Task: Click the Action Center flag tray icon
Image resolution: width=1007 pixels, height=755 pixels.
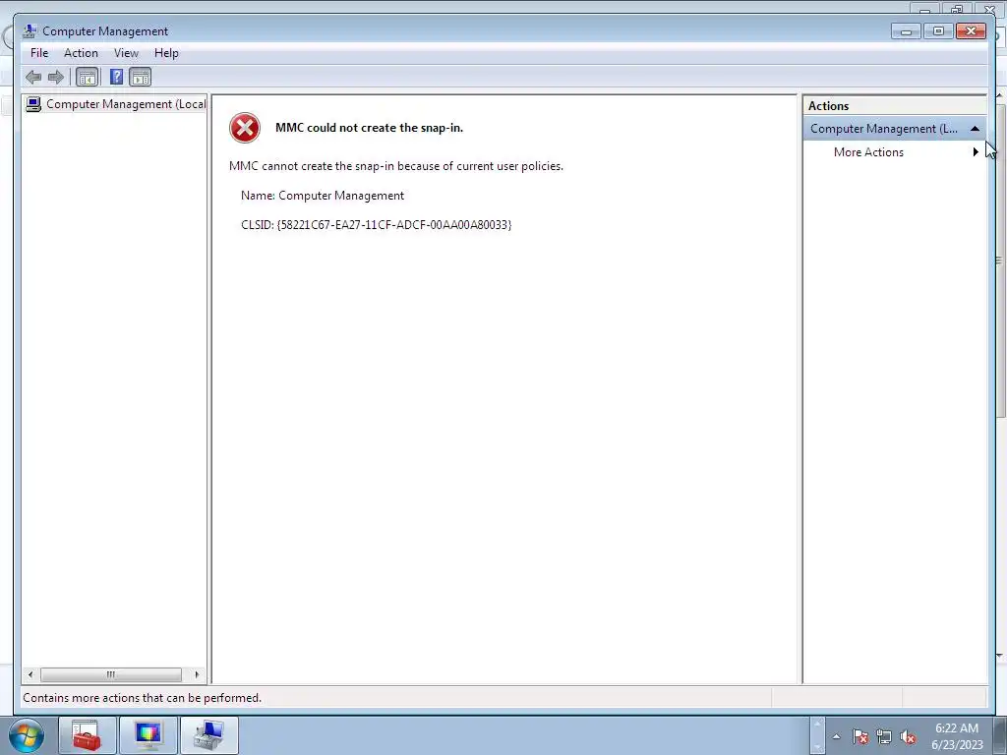Action: [860, 737]
